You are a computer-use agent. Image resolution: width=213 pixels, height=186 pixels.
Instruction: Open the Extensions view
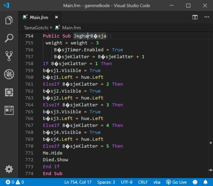(x=9, y=92)
